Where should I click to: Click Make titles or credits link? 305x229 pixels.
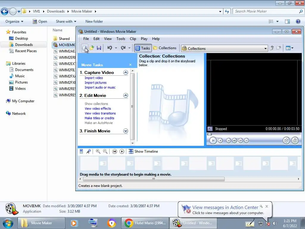[x=99, y=118]
